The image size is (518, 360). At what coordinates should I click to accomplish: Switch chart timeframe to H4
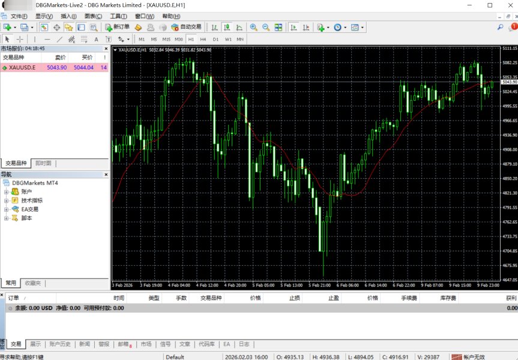(x=203, y=39)
